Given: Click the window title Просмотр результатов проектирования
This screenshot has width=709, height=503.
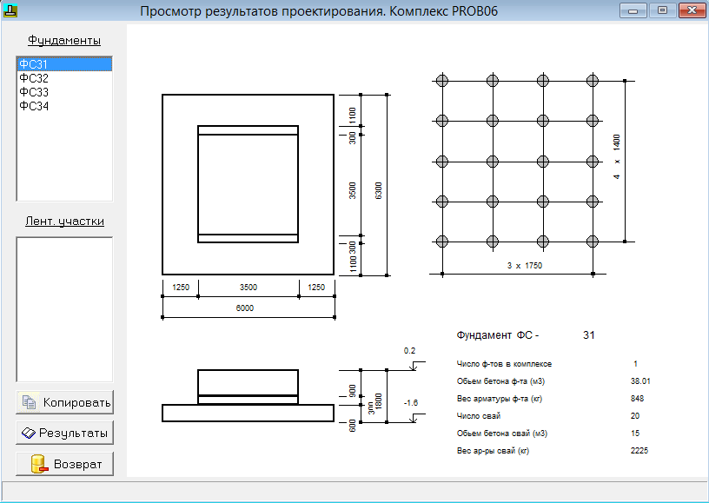Looking at the screenshot, I should (x=319, y=10).
